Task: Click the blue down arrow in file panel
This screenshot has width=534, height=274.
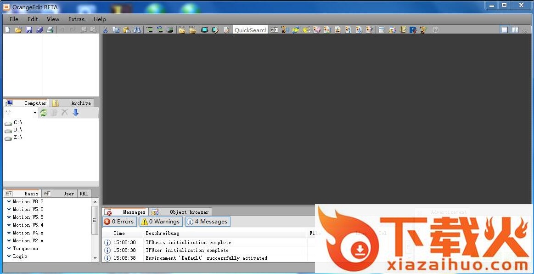Action: (76, 113)
